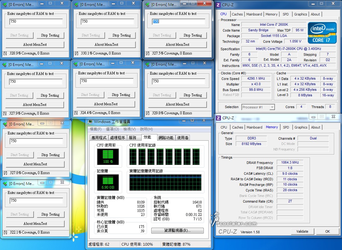Click Validate button in the lower CPU-Z window
The image size is (342, 250).
coord(302,231)
